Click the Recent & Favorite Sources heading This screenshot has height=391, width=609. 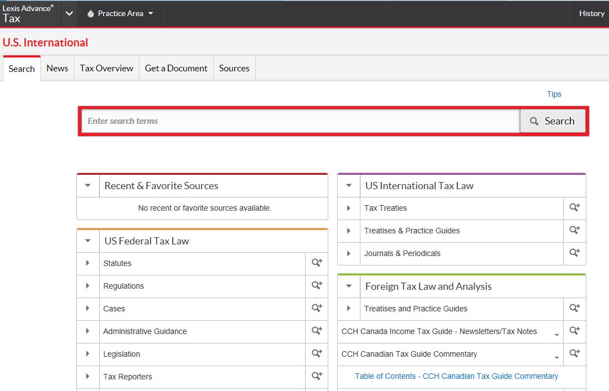click(161, 186)
